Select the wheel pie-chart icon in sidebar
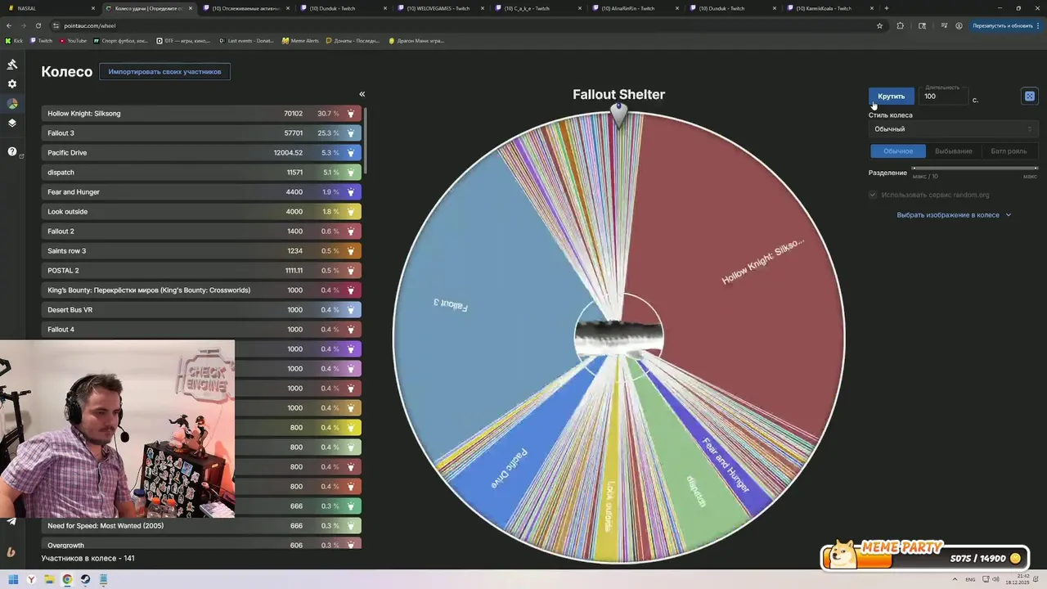Viewport: 1047px width, 589px height. point(12,104)
